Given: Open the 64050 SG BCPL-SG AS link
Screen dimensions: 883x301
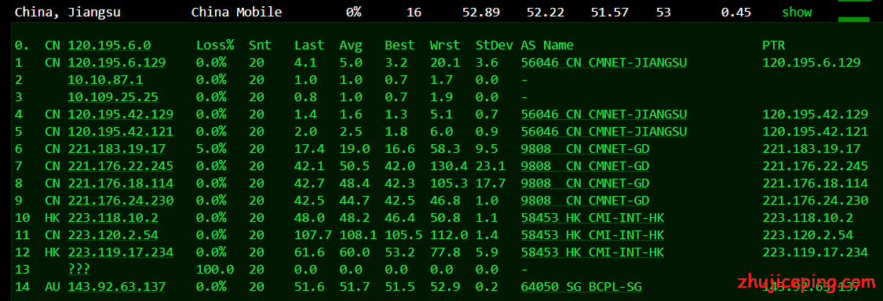Looking at the screenshot, I should point(581,287).
